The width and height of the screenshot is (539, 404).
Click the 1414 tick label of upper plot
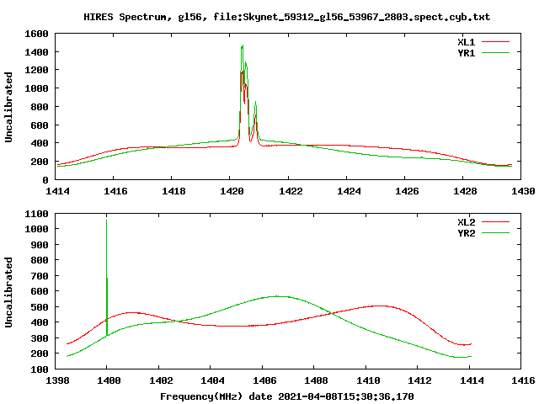click(x=57, y=191)
